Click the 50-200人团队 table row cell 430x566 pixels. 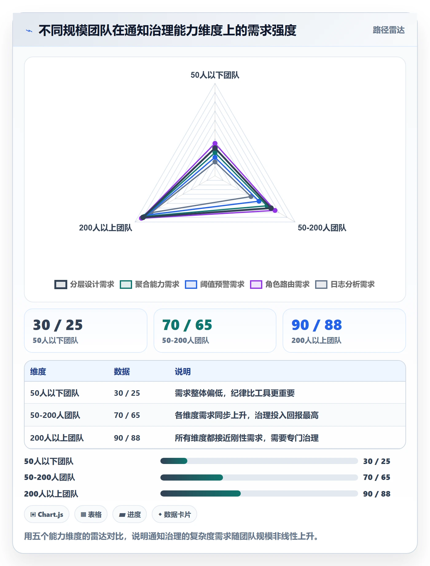[55, 415]
